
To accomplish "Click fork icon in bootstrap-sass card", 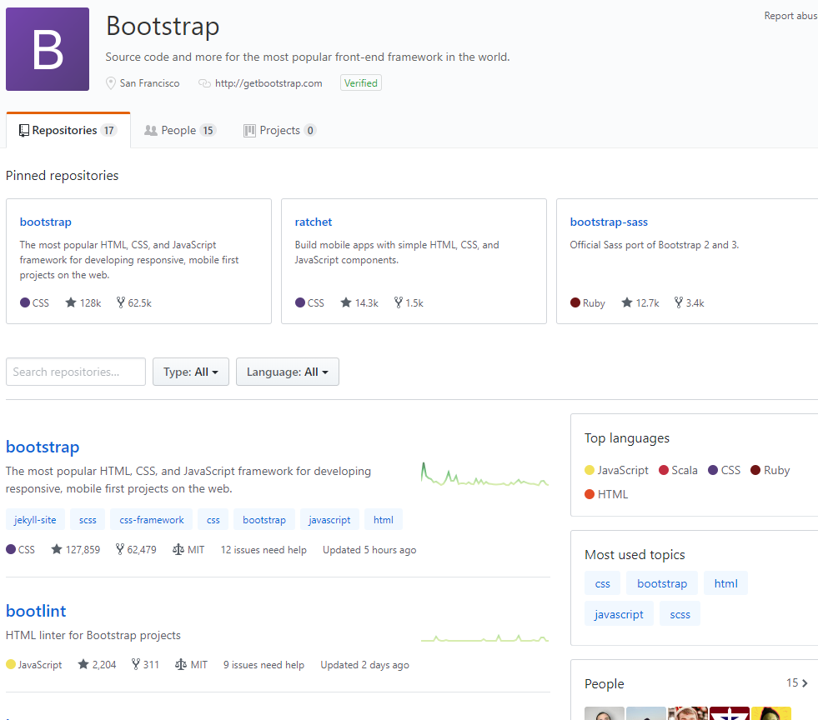I will 678,302.
